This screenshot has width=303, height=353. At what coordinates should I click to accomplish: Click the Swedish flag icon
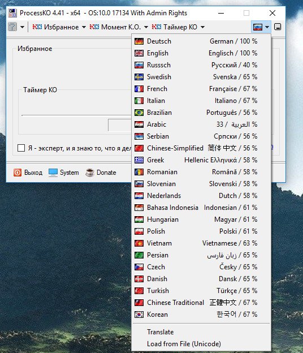click(139, 77)
